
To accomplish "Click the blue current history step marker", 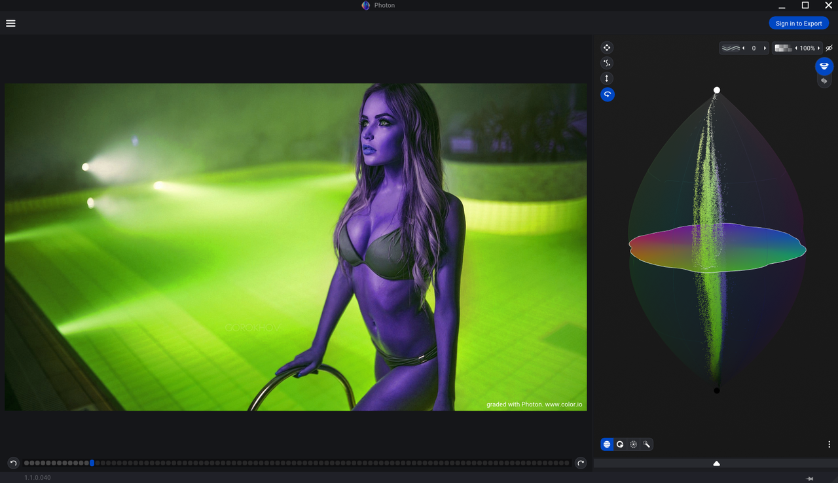I will point(92,463).
